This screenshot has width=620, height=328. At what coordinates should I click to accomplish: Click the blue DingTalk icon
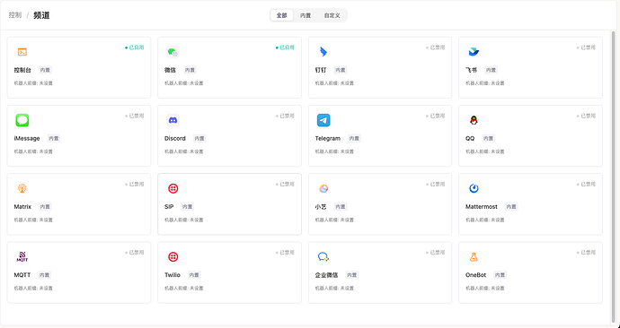tap(323, 52)
